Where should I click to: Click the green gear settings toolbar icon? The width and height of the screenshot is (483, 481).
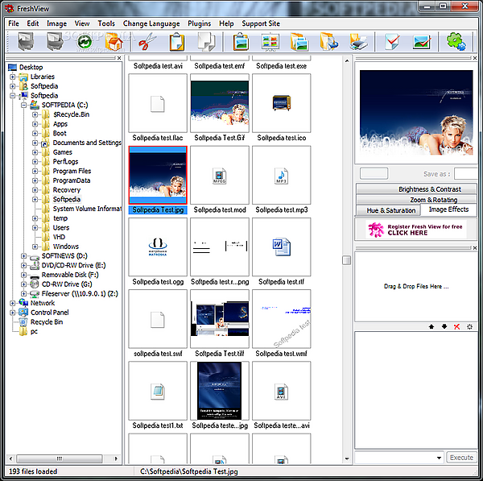click(x=456, y=42)
